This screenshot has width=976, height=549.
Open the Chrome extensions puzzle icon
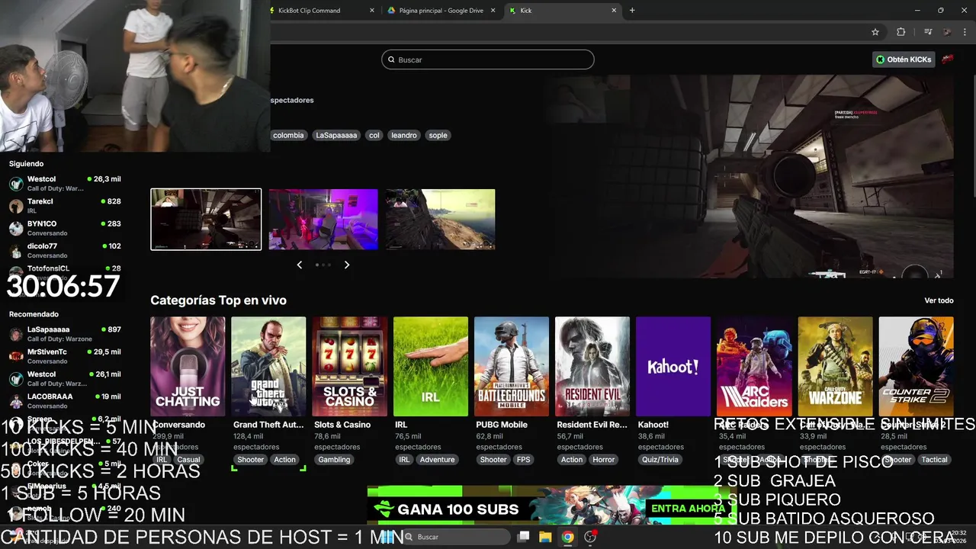coord(901,32)
